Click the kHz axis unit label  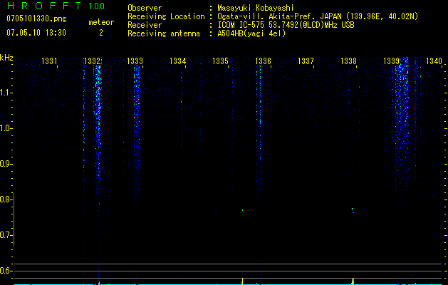coord(7,58)
